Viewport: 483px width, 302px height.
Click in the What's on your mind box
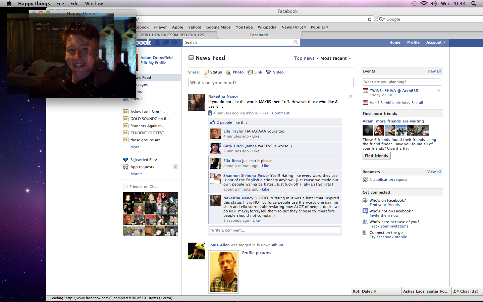[271, 83]
